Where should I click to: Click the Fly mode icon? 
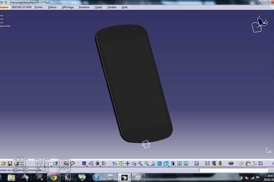(114, 163)
